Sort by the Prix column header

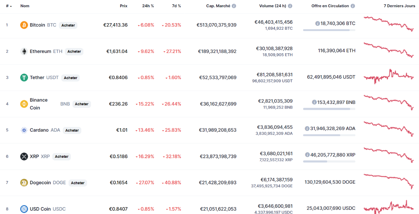click(123, 6)
